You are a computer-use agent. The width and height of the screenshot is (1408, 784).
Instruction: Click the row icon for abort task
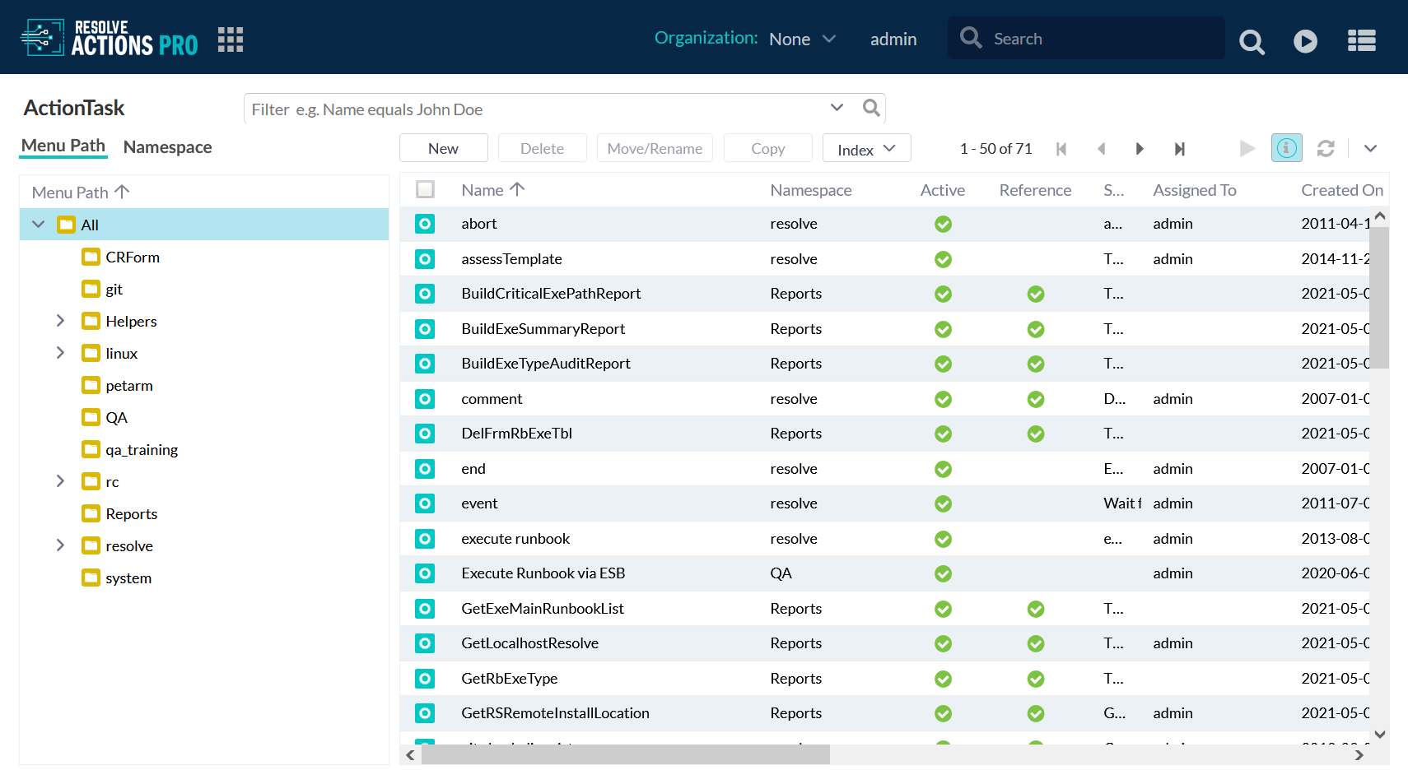coord(425,224)
